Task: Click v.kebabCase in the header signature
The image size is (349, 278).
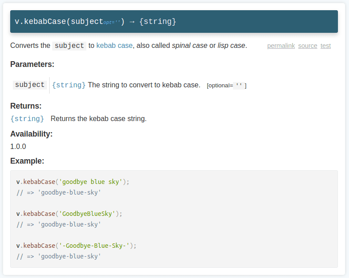Action: pos(40,21)
